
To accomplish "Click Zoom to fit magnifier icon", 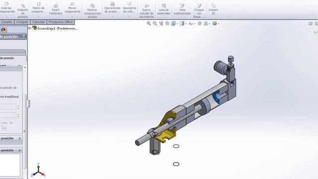I will pyautogui.click(x=149, y=23).
